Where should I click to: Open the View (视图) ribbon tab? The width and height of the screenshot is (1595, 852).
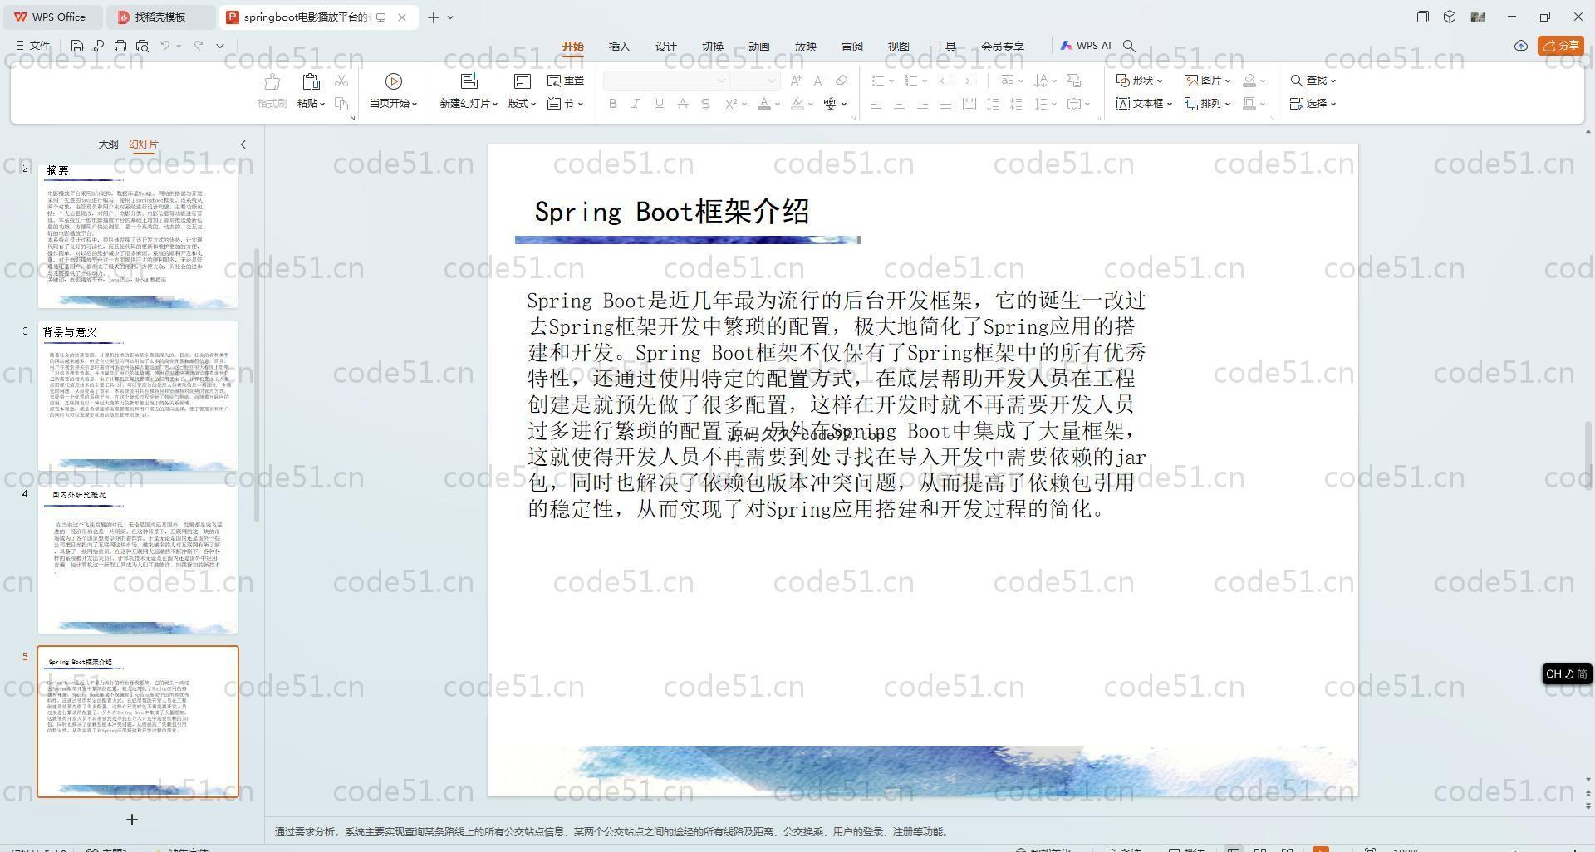coord(899,47)
